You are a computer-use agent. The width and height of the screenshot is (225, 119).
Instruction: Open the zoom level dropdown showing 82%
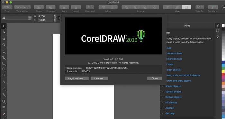pyautogui.click(x=7, y=7)
